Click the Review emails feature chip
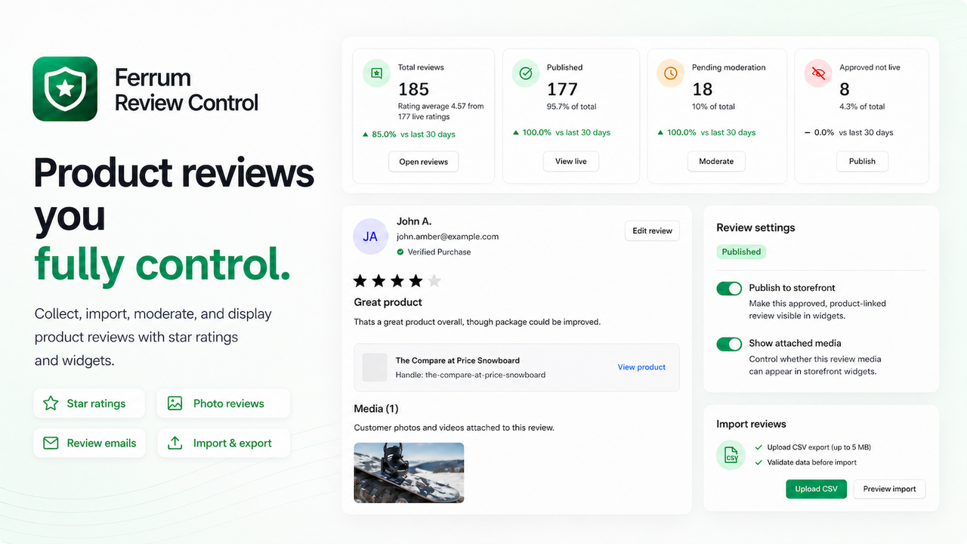Image resolution: width=967 pixels, height=544 pixels. 89,444
